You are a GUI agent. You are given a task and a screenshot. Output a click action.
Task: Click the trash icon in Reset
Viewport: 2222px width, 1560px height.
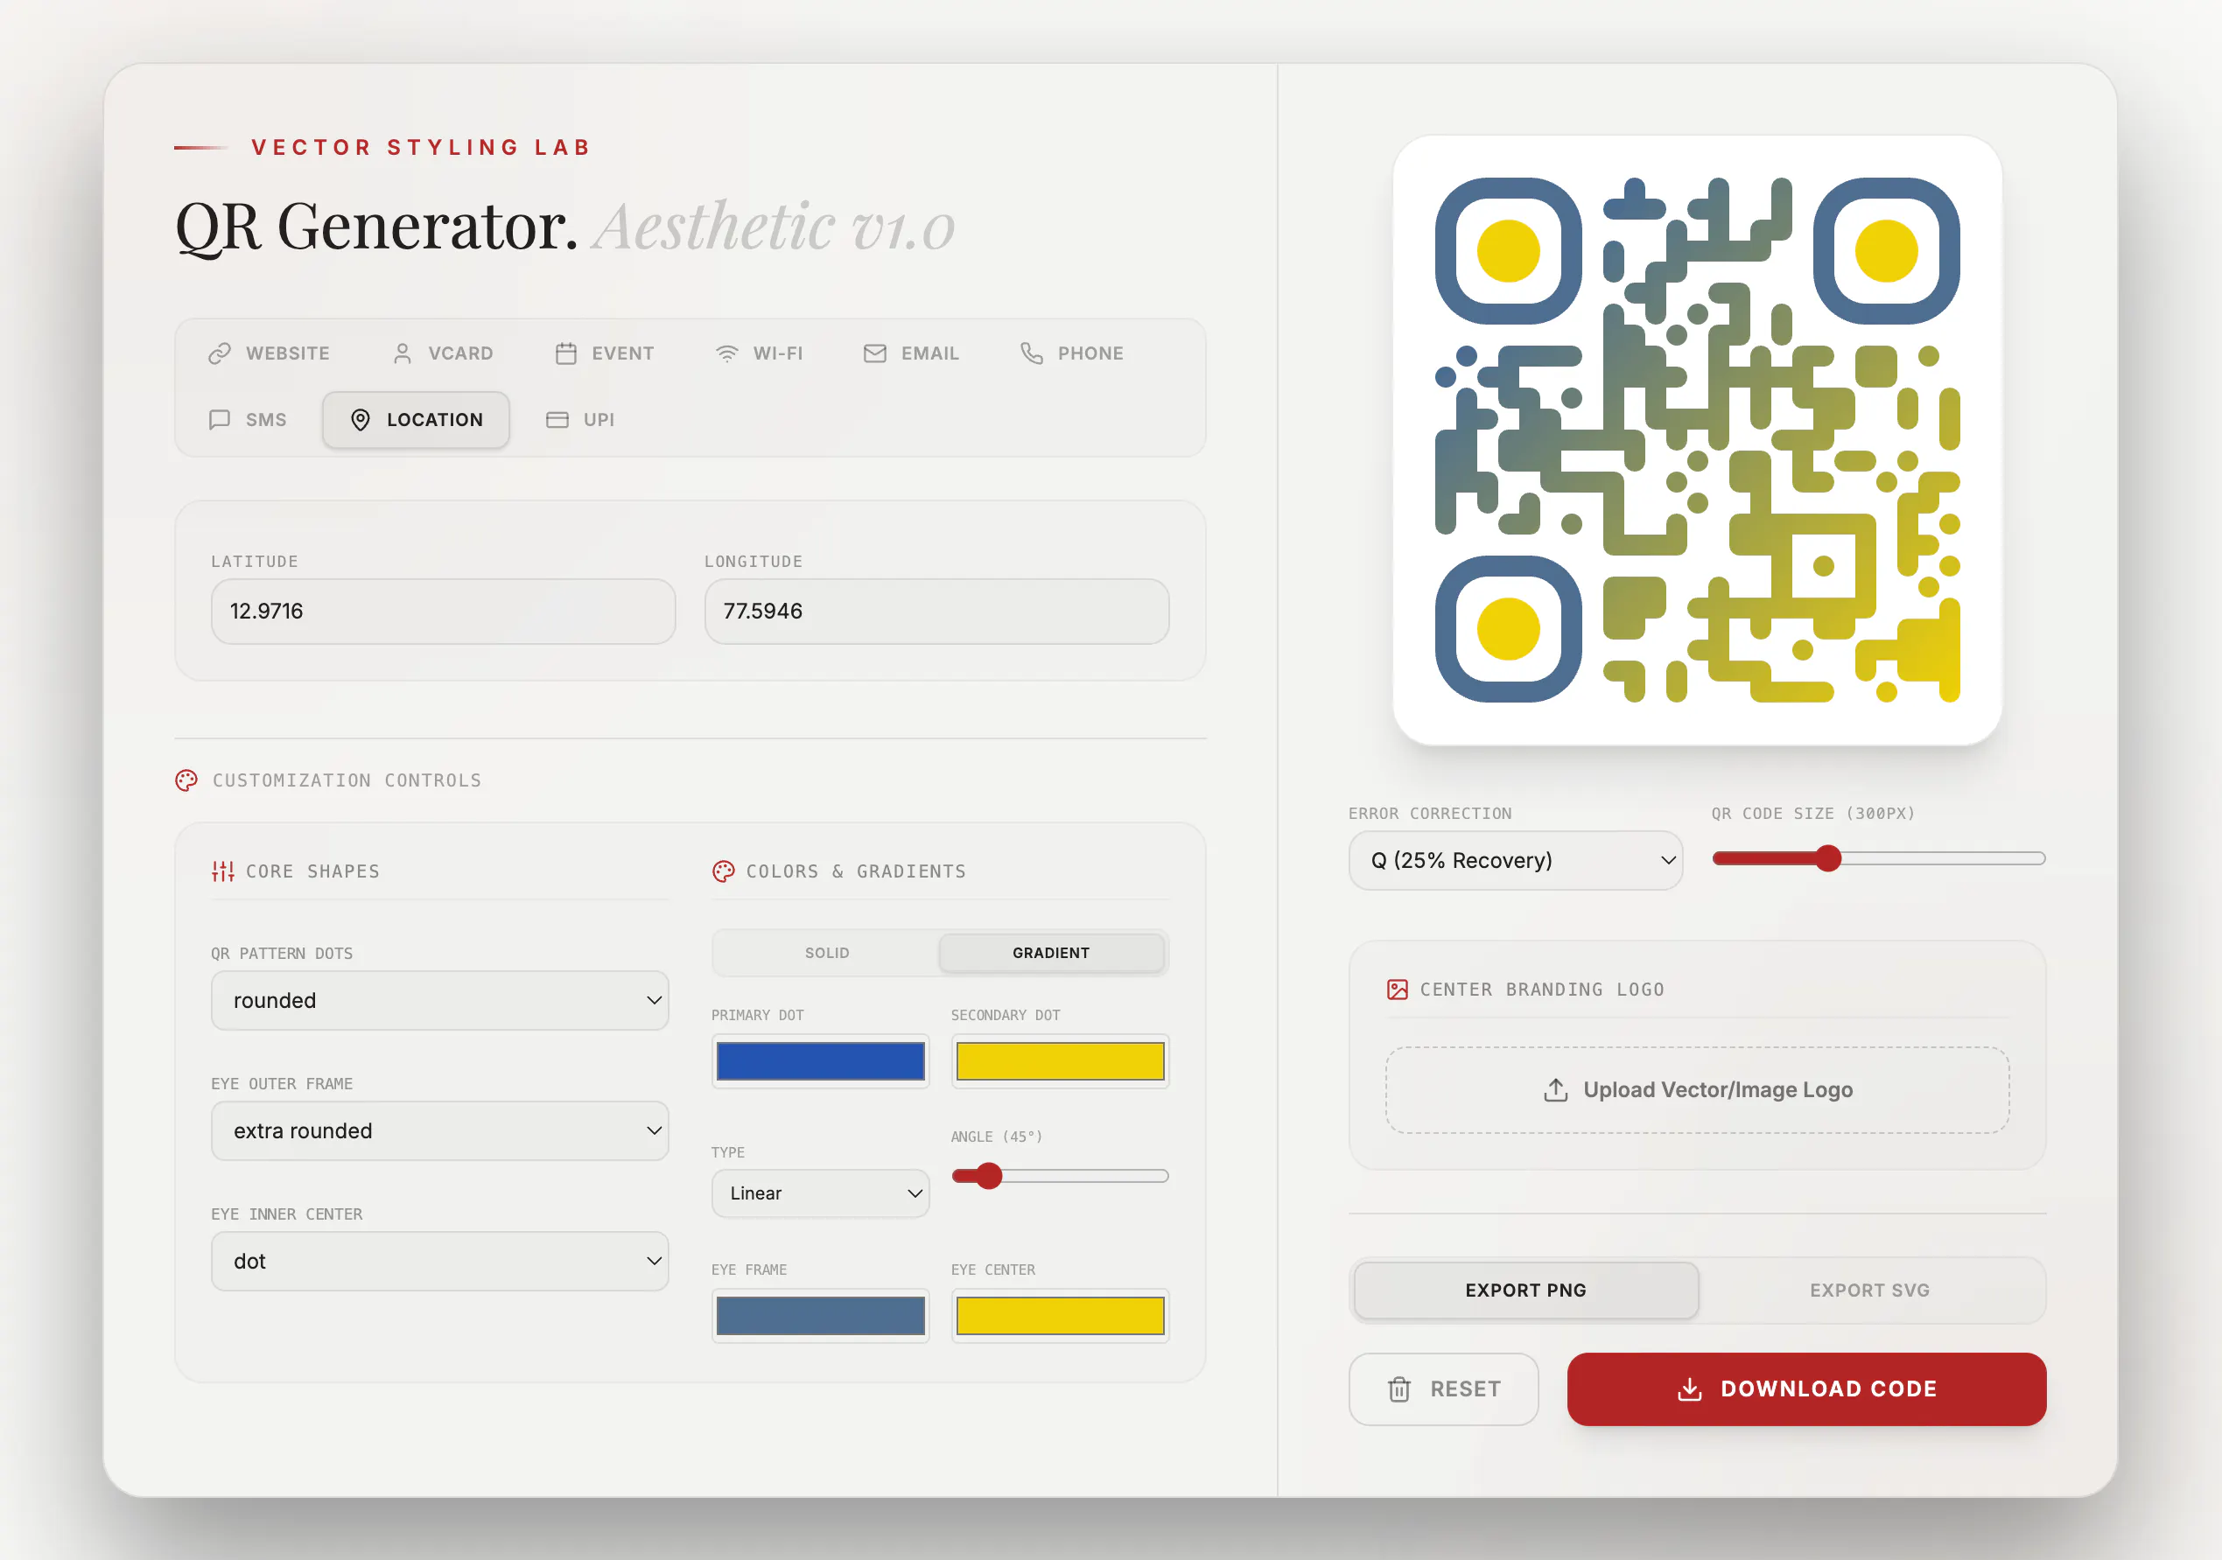[x=1399, y=1389]
